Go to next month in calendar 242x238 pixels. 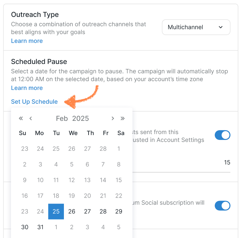[x=113, y=119]
